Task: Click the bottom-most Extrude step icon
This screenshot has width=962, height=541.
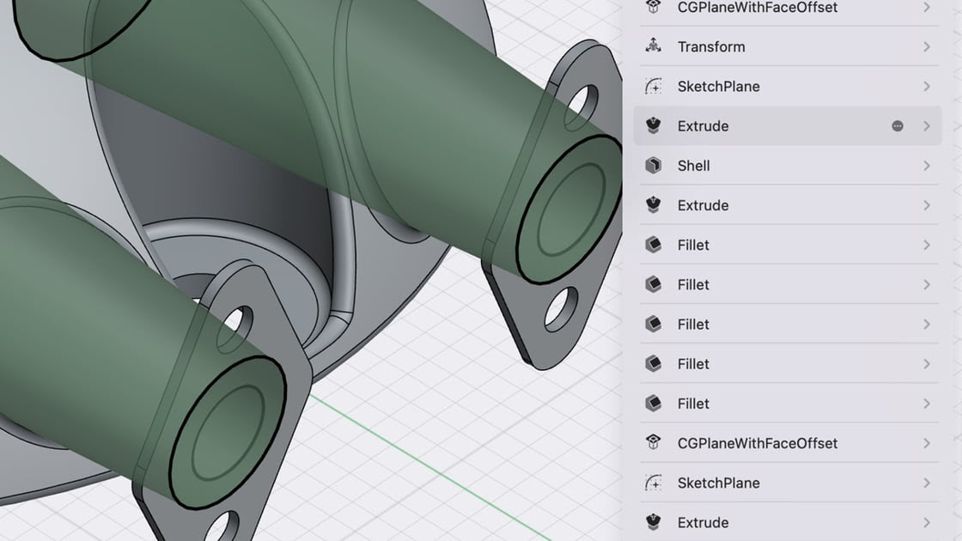Action: tap(653, 522)
